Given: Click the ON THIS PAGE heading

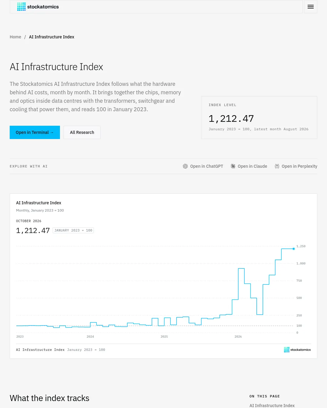Looking at the screenshot, I should (x=265, y=396).
